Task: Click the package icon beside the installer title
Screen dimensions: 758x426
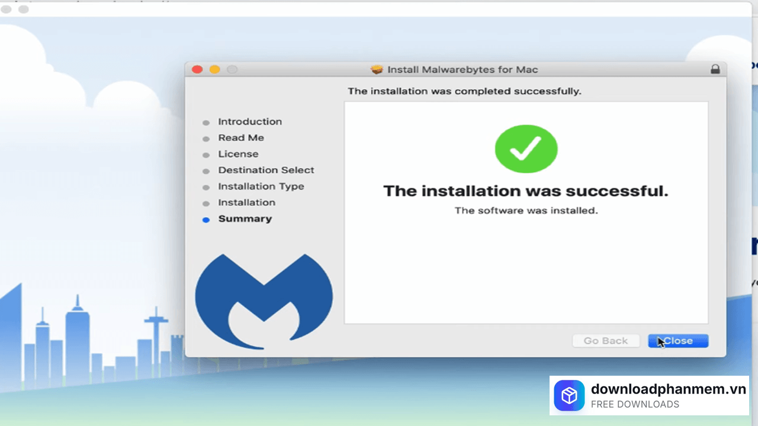Action: (x=377, y=69)
